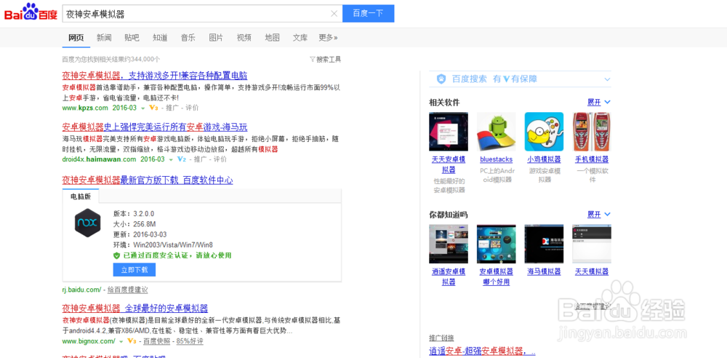
Task: Click 85%好评 link
Action: (189, 341)
